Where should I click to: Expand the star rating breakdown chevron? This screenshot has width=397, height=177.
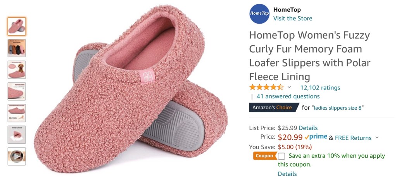click(289, 88)
